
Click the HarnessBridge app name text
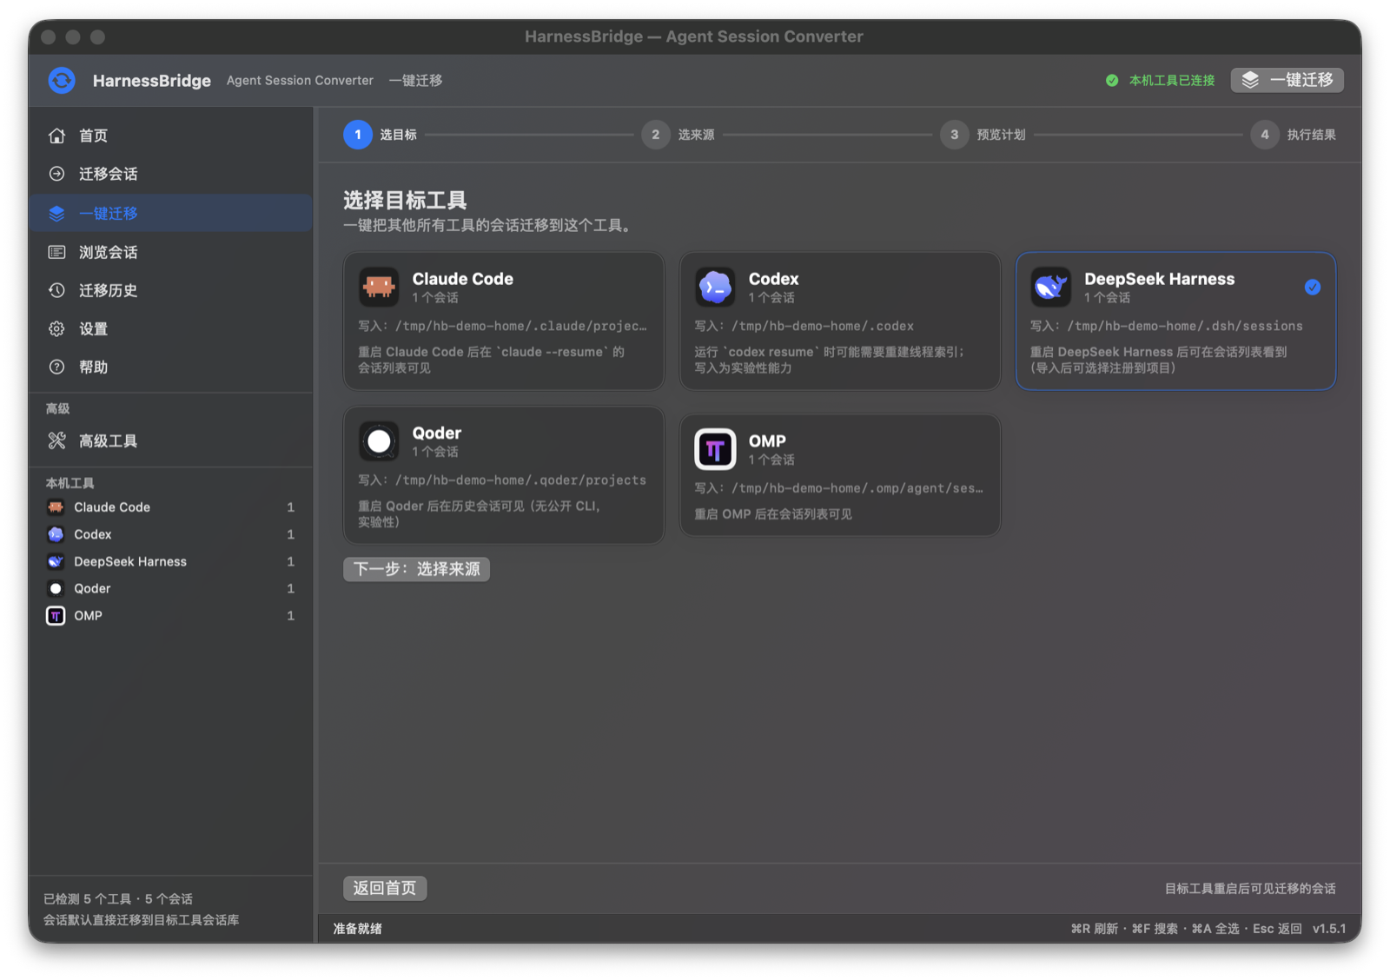pyautogui.click(x=152, y=81)
